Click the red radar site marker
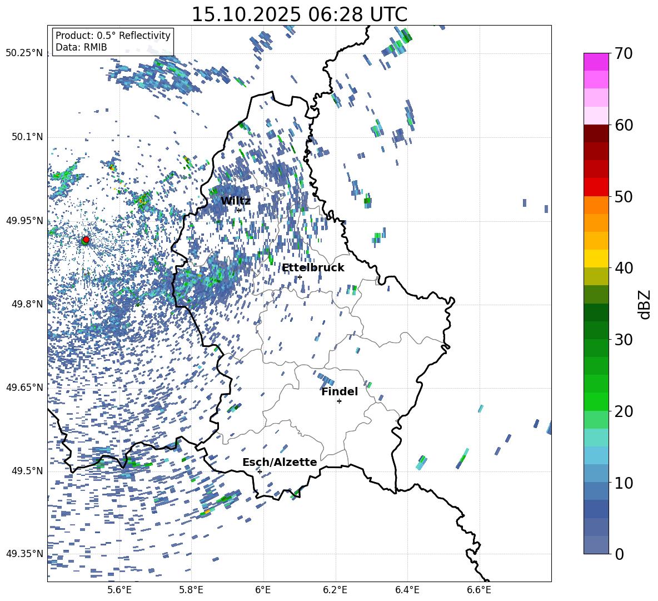 coord(86,240)
